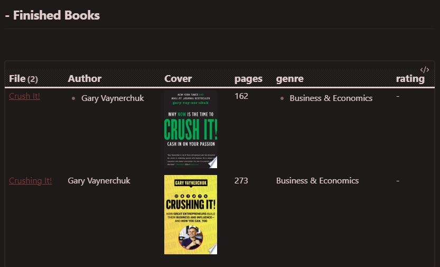
Task: Click the 162 pages cell
Action: [241, 96]
